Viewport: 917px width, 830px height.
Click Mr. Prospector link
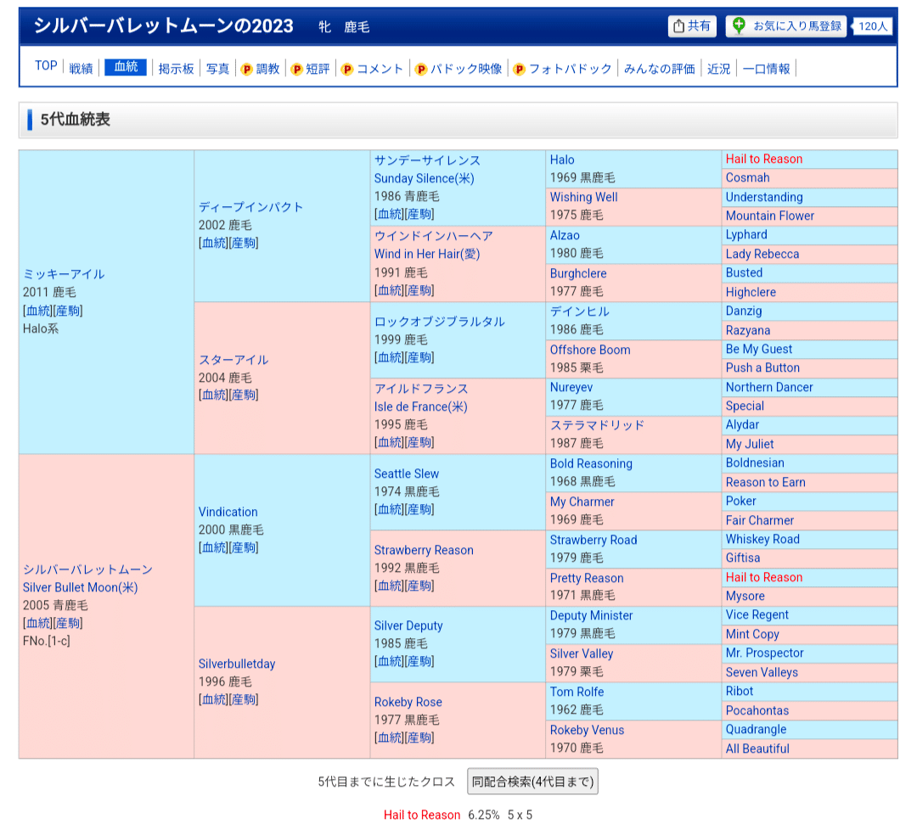point(764,653)
